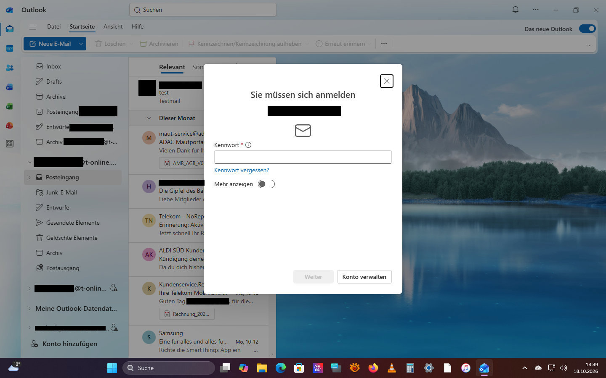Open the More apps grid icon
Viewport: 606px width, 378px height.
(x=10, y=144)
